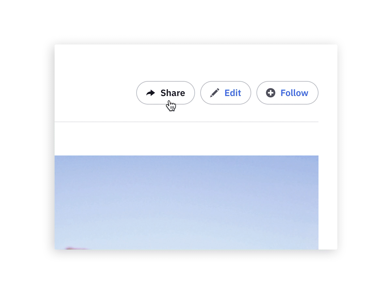392x294 pixels.
Task: Choose Follow from the action button row
Action: pos(287,93)
